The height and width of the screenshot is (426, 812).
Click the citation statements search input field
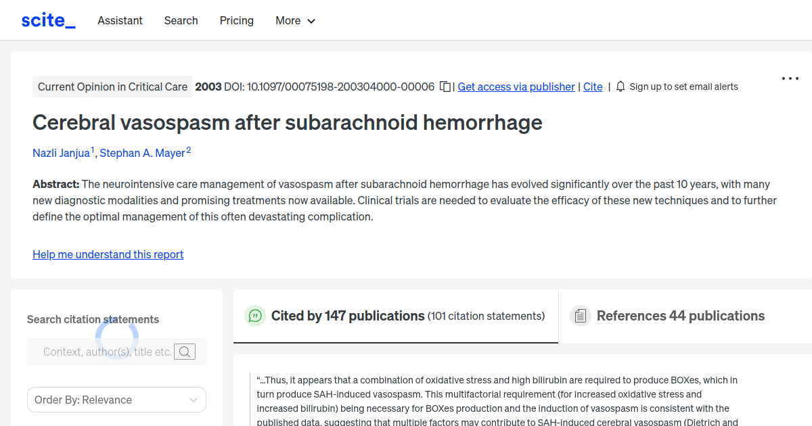105,351
